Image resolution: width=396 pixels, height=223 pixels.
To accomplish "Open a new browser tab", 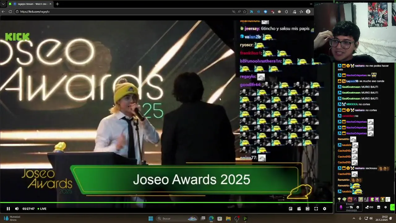I will point(57,4).
